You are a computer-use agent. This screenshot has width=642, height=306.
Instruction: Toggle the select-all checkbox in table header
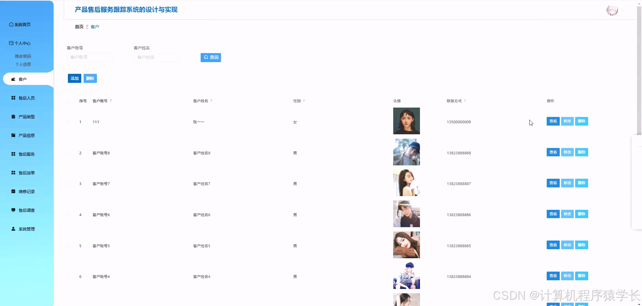pos(68,101)
